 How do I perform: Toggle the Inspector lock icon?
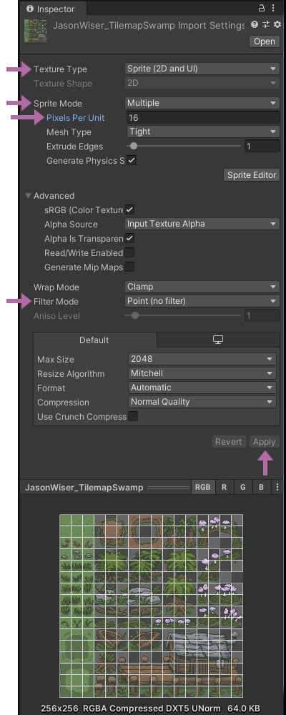(262, 8)
